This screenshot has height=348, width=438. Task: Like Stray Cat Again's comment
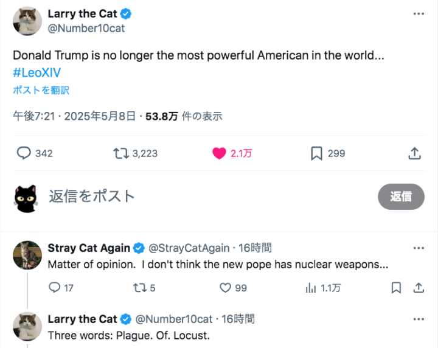click(x=226, y=287)
